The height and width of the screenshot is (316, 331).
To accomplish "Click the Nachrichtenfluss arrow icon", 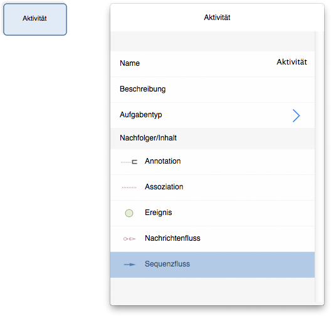I will (x=129, y=239).
